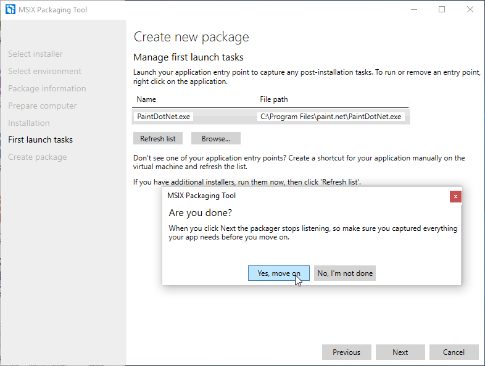Image resolution: width=485 pixels, height=366 pixels.
Task: Open the Select installer step
Action: pos(35,54)
